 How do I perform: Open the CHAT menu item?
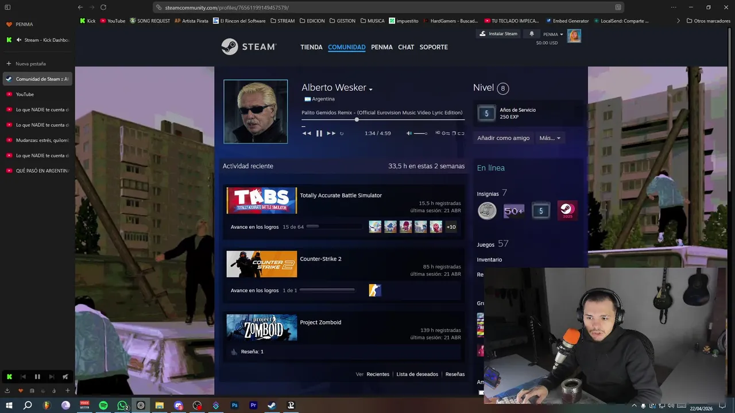pyautogui.click(x=406, y=47)
